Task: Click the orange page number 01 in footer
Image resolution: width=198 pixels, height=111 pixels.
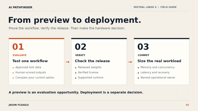Action: point(187,105)
